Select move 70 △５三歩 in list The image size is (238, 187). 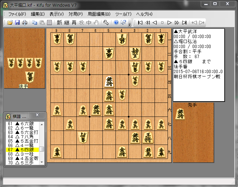point(23,163)
